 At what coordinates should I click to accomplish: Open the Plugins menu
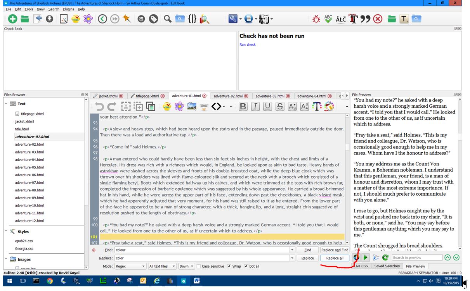68,9
